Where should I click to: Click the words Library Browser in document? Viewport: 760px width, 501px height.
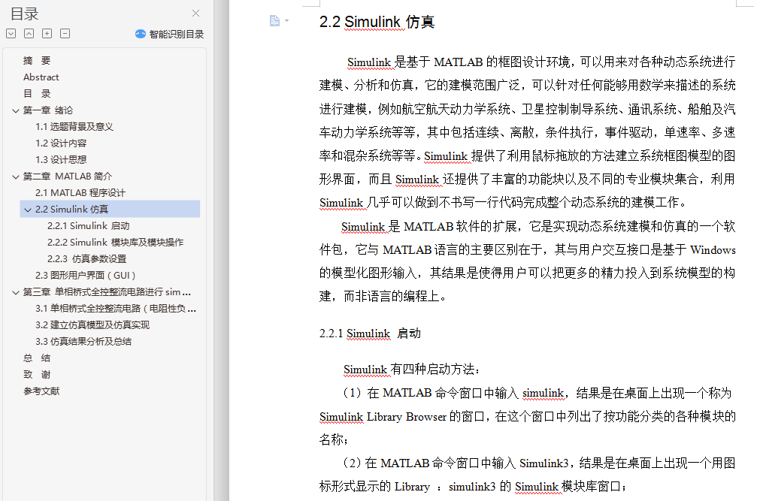point(406,417)
